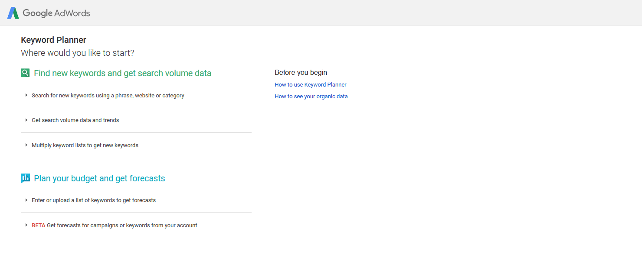Click the 'Keyword Planner' page title
The width and height of the screenshot is (642, 280).
[53, 40]
